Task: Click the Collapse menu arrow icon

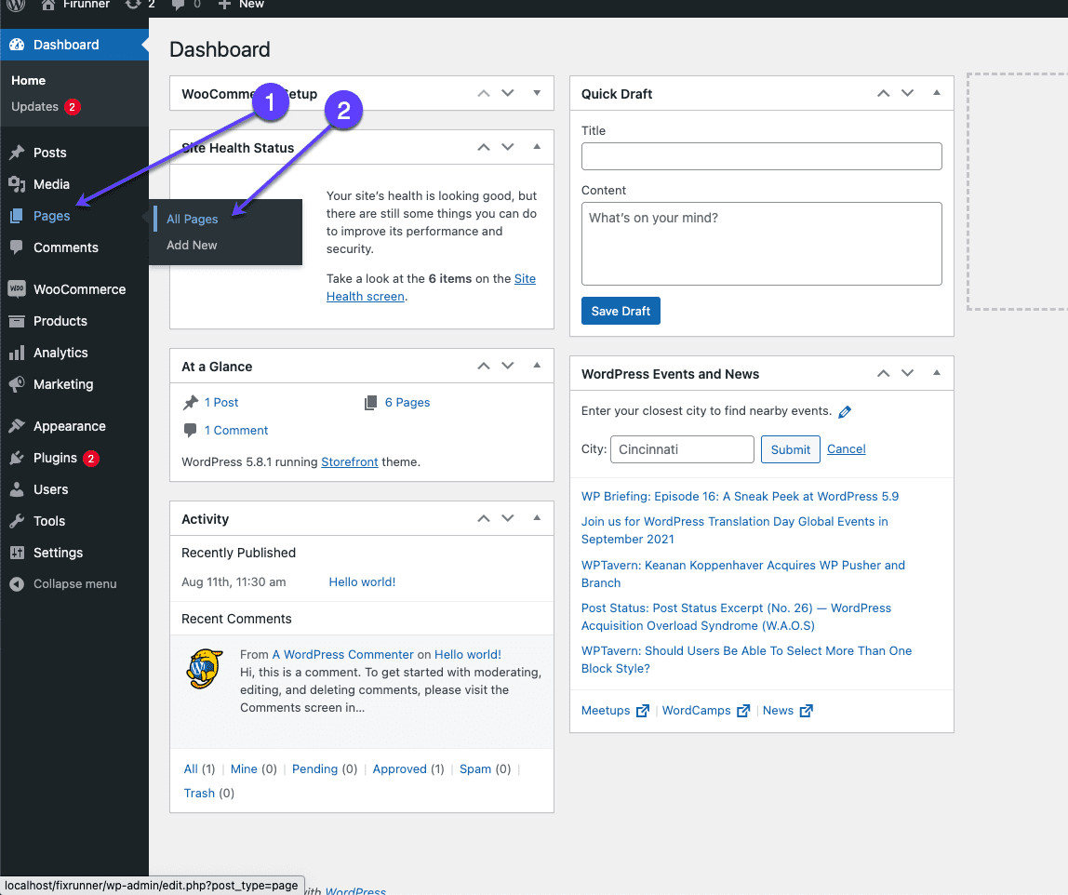Action: point(17,583)
